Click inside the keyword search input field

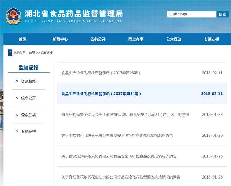[x=192, y=14]
